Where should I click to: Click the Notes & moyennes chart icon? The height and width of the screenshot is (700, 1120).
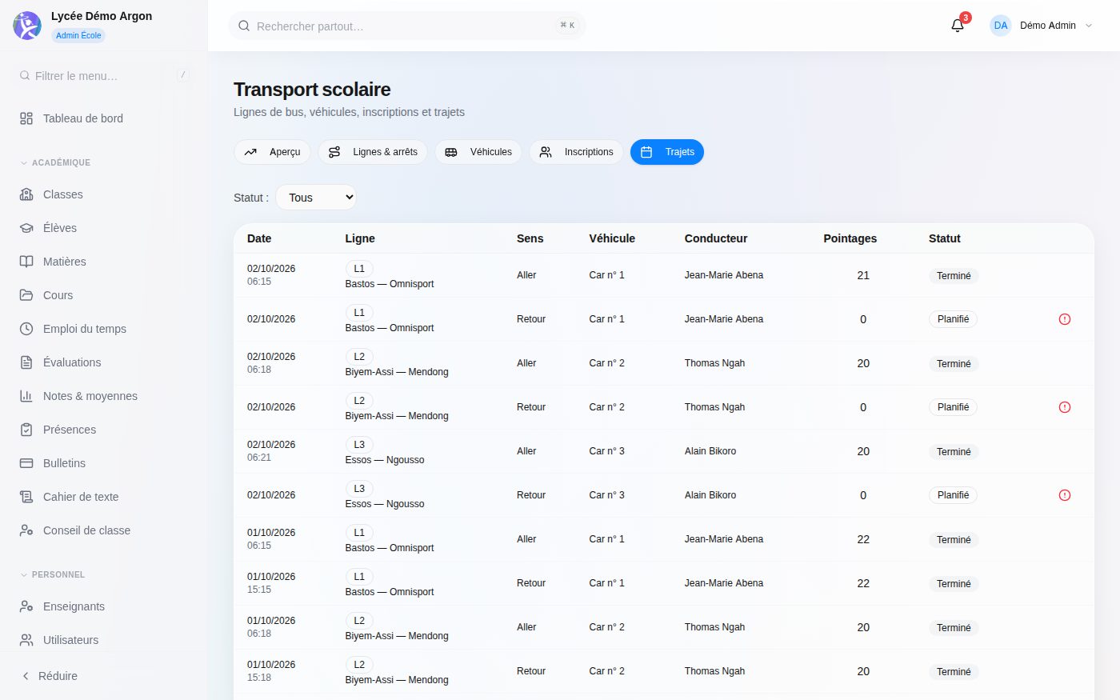pyautogui.click(x=26, y=396)
